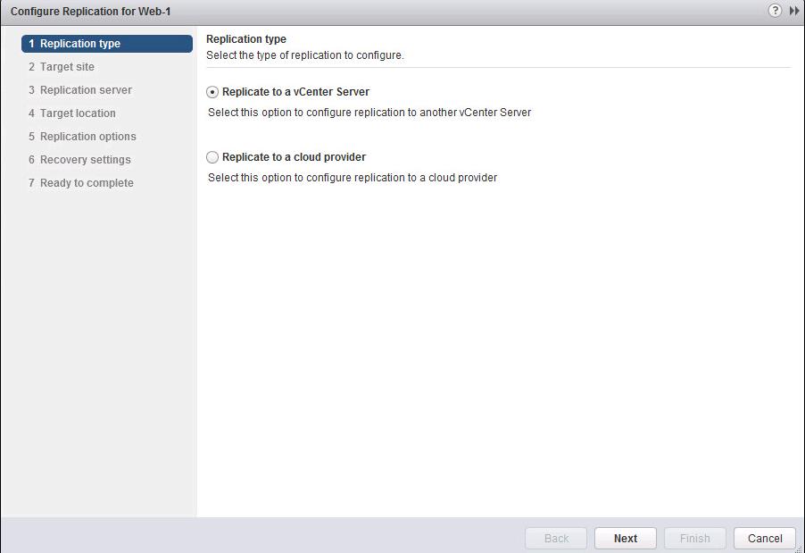This screenshot has width=805, height=553.
Task: Go to step 6 Recovery settings
Action: click(x=79, y=159)
